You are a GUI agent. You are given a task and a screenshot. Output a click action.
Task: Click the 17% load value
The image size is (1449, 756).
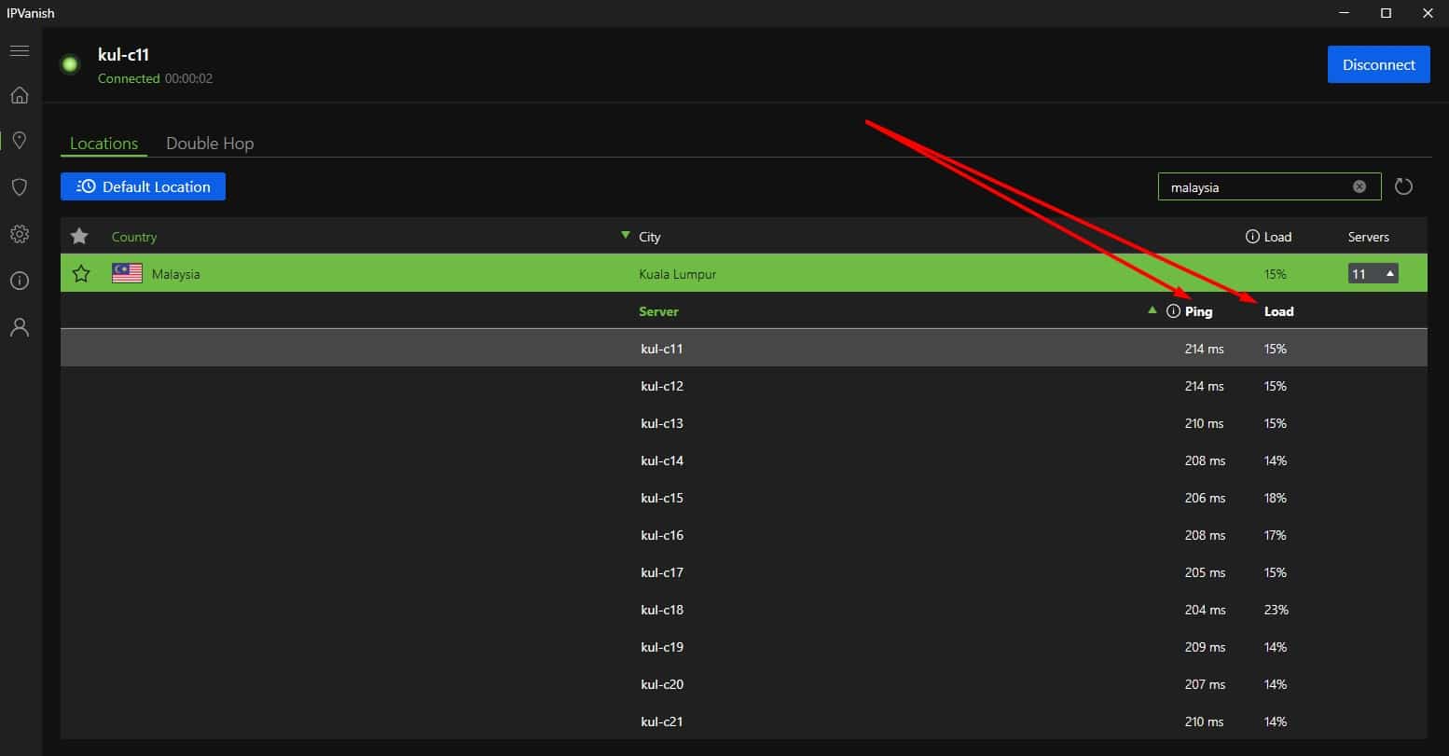[1276, 535]
